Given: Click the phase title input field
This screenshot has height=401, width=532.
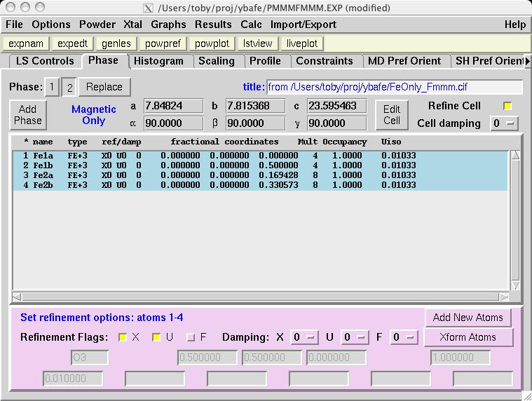Looking at the screenshot, I should click(x=394, y=87).
